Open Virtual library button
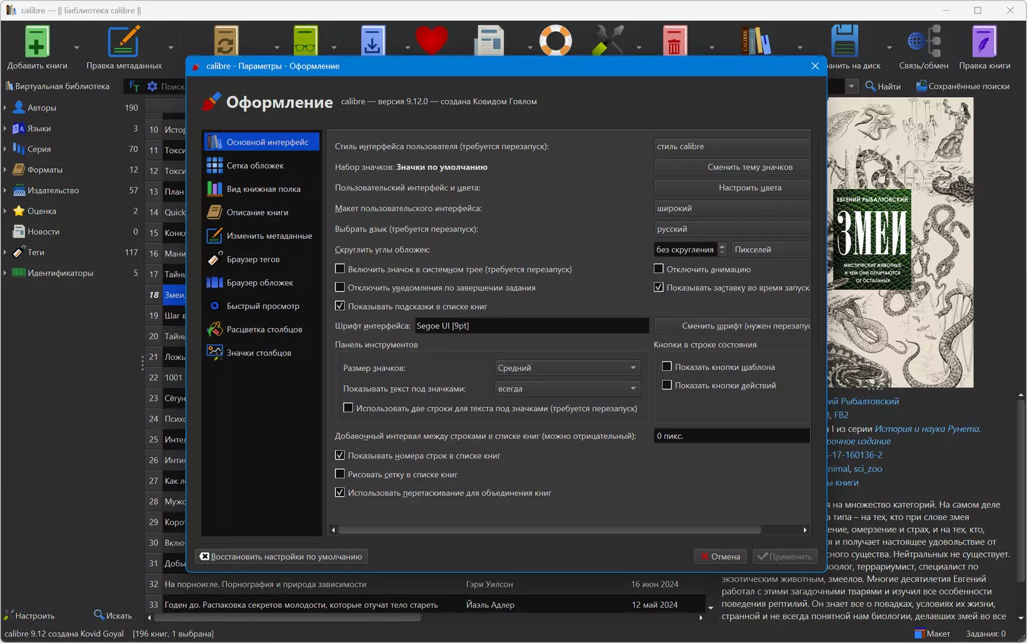The height and width of the screenshot is (643, 1027). pos(57,86)
